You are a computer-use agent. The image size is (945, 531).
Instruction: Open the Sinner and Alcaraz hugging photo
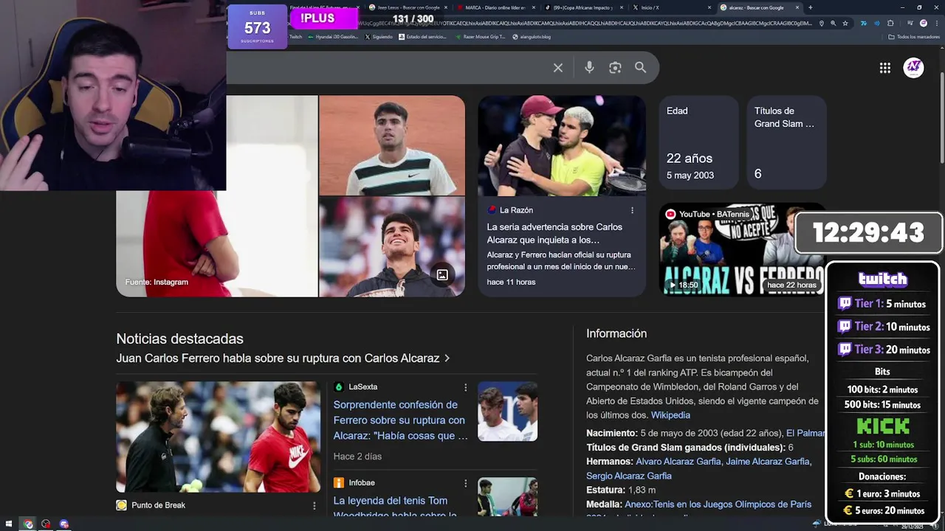562,145
